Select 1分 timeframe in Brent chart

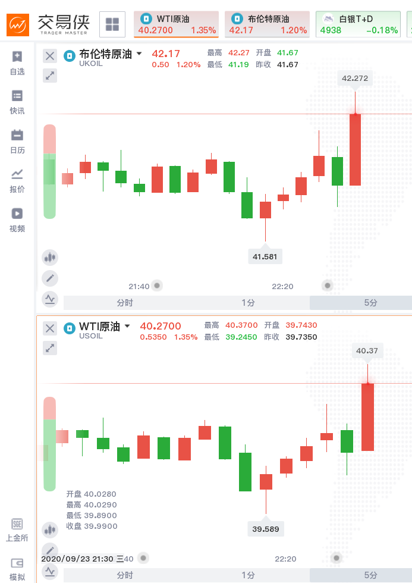(248, 303)
